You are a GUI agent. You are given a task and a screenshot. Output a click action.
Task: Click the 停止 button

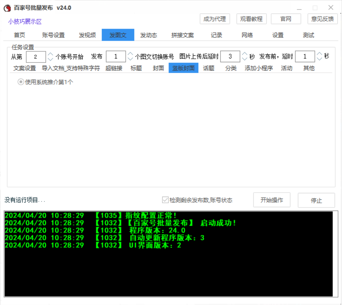point(316,200)
